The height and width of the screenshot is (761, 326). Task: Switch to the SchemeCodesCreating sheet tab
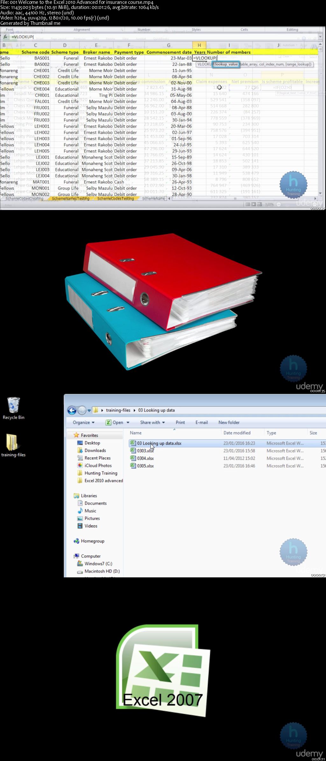(x=24, y=199)
